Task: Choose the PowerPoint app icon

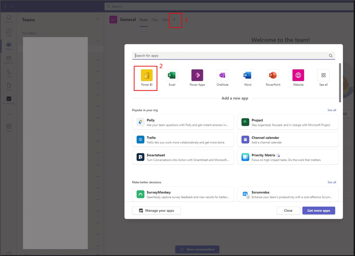Action: click(x=273, y=75)
